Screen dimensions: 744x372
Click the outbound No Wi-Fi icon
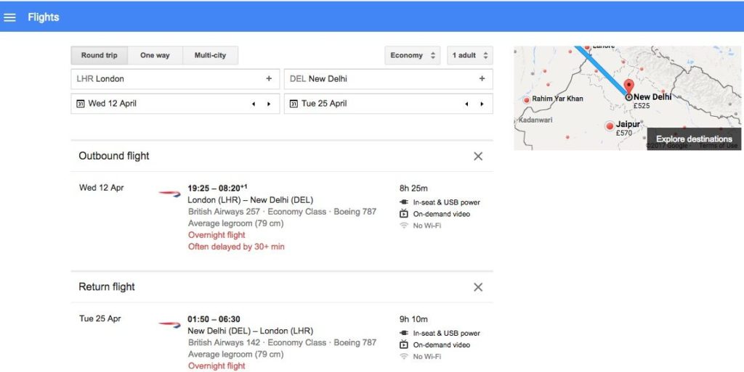coord(404,226)
